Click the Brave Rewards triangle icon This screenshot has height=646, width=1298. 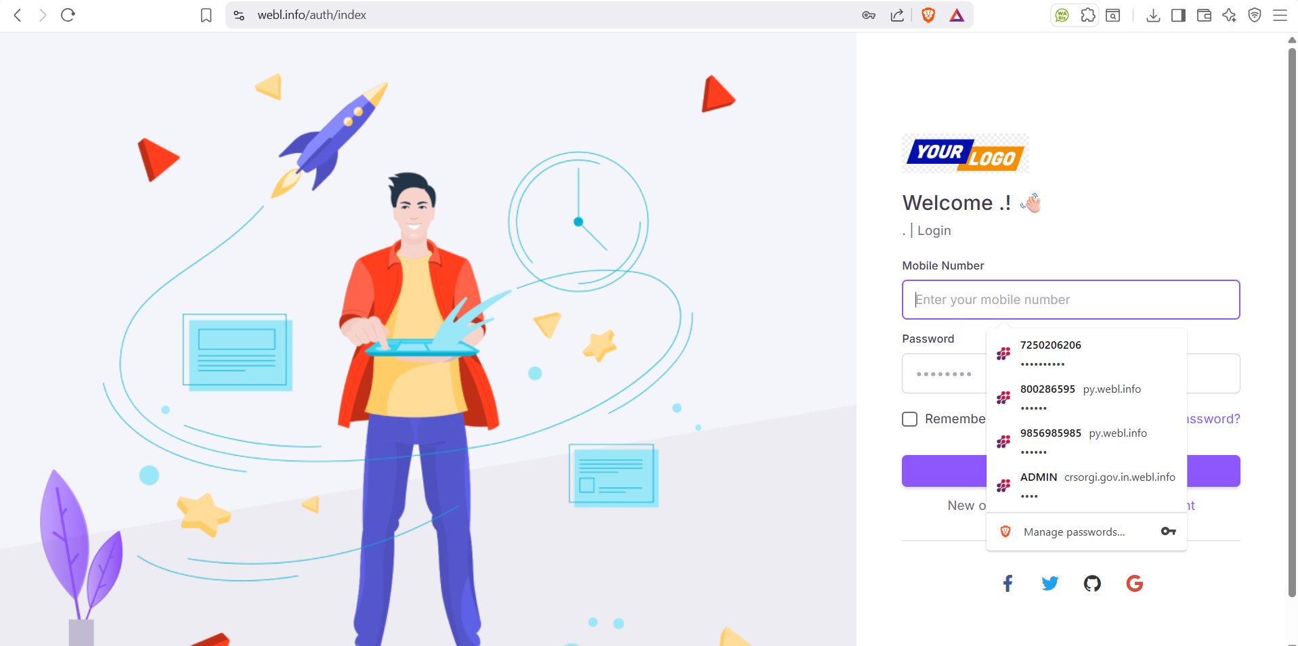[956, 15]
